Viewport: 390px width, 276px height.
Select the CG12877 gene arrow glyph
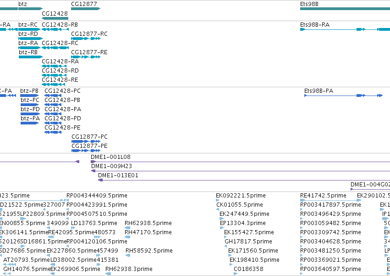point(86,9)
